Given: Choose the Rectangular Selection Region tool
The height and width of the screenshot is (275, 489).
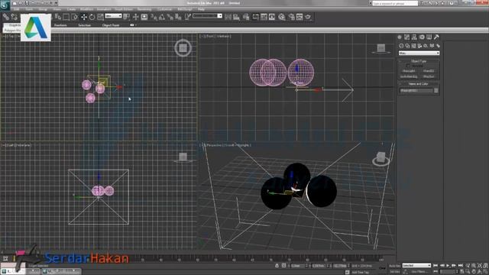Looking at the screenshot, I should pyautogui.click(x=66, y=17).
